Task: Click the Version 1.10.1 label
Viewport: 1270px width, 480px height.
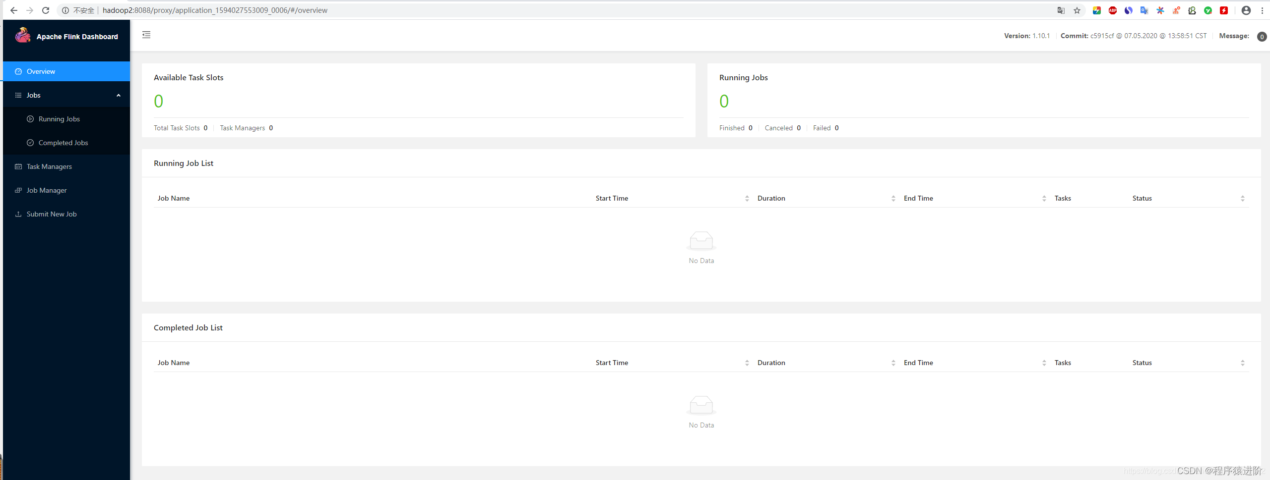Action: (1027, 36)
